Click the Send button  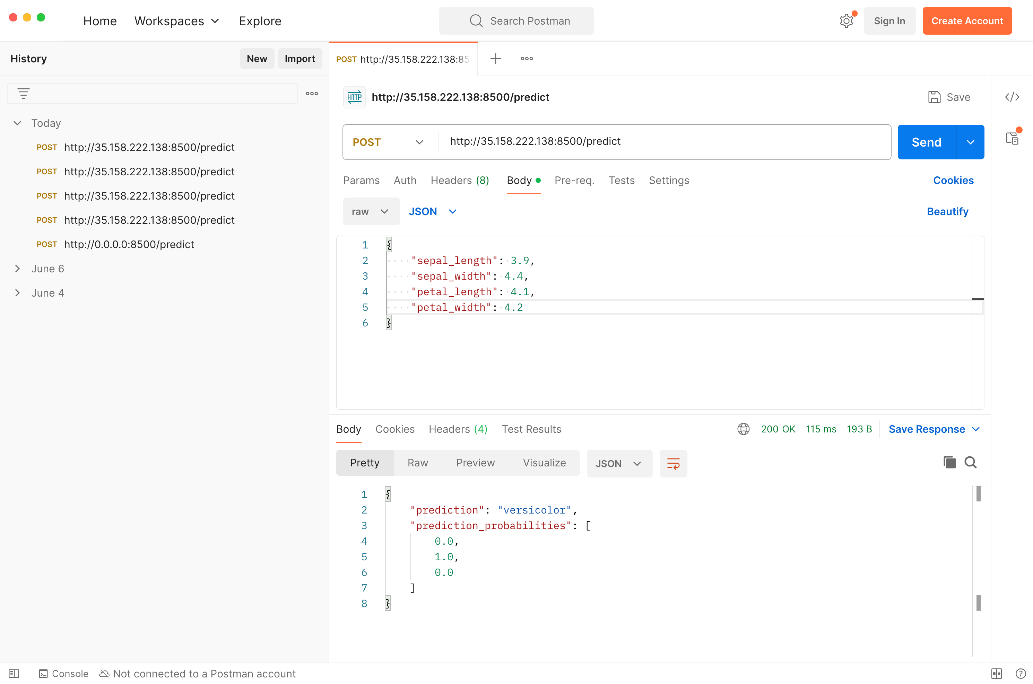click(926, 142)
